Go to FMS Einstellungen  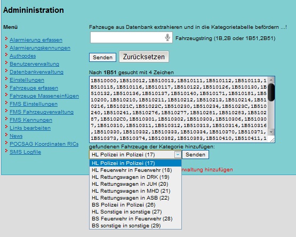[34, 104]
